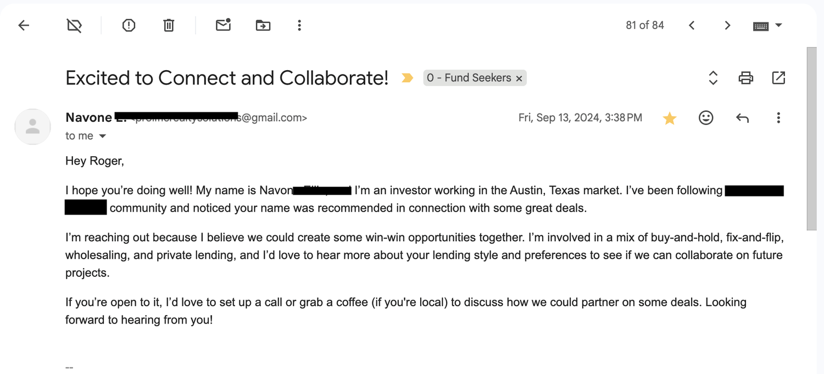The height and width of the screenshot is (374, 824).
Task: Go back to the inbox list
Action: 24,25
